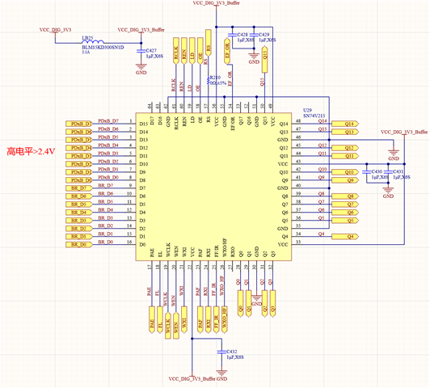Viewport: 430px width, 388px height.
Task: Select the yellow BR_D7 port
Action: [78, 188]
